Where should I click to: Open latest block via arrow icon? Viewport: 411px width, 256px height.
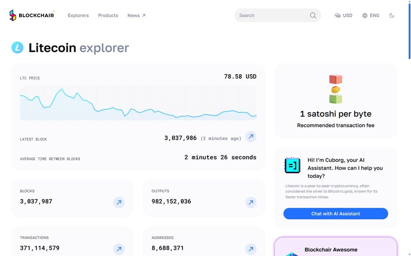coord(251,137)
